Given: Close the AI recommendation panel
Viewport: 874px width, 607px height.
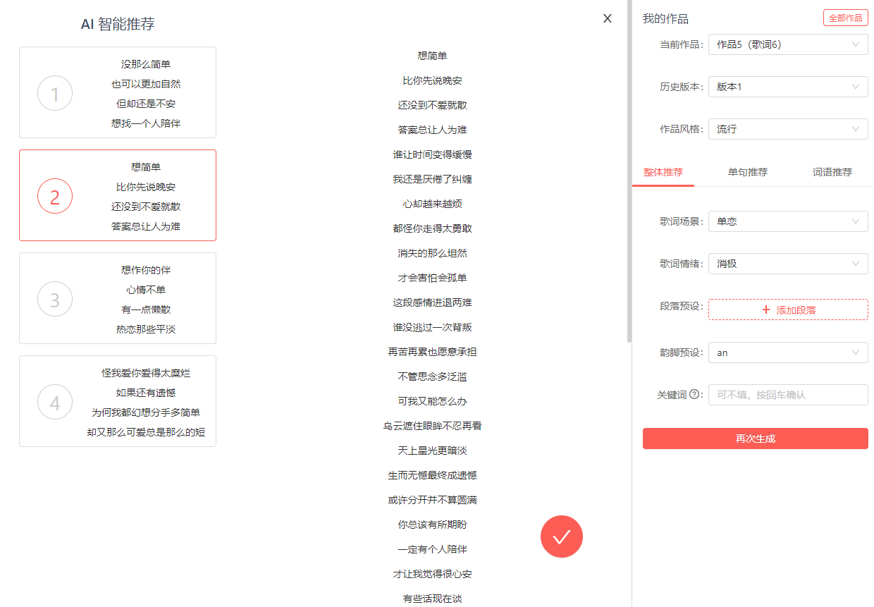Looking at the screenshot, I should [x=607, y=19].
